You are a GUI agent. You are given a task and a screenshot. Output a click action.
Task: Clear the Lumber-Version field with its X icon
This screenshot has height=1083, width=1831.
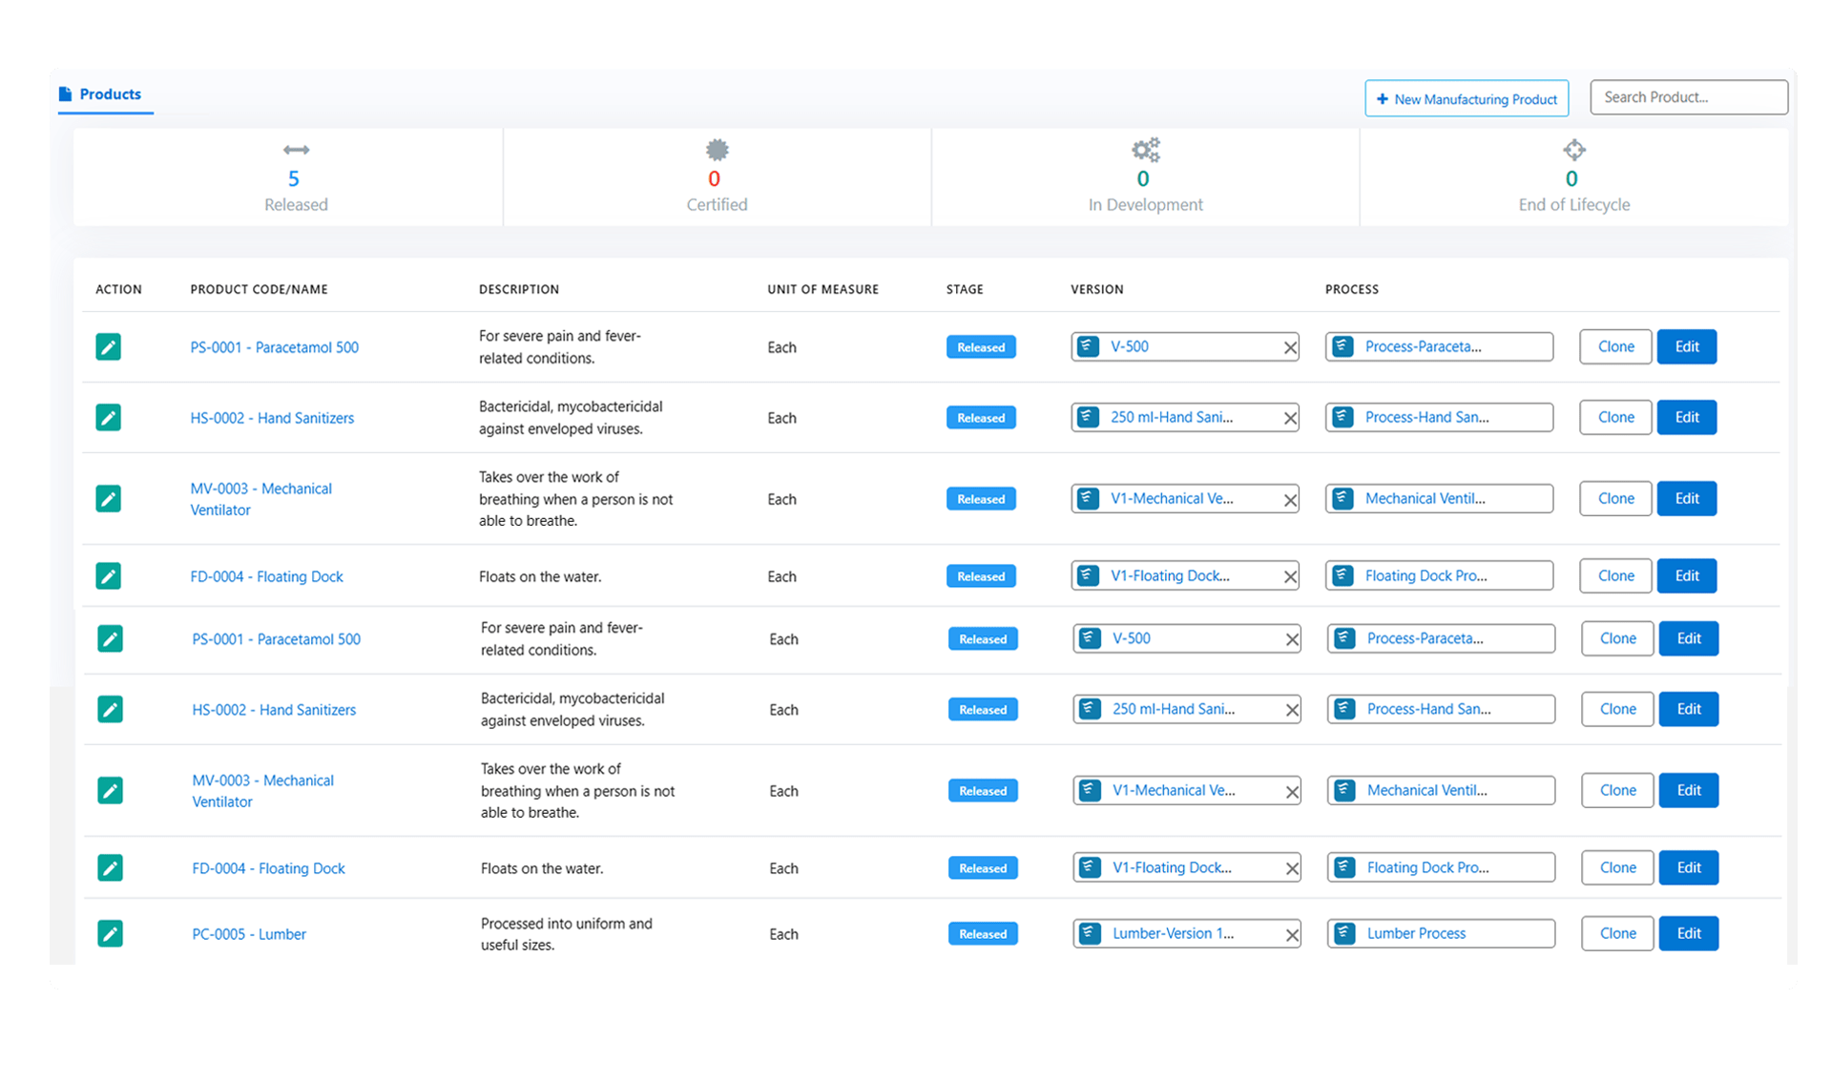(x=1291, y=935)
